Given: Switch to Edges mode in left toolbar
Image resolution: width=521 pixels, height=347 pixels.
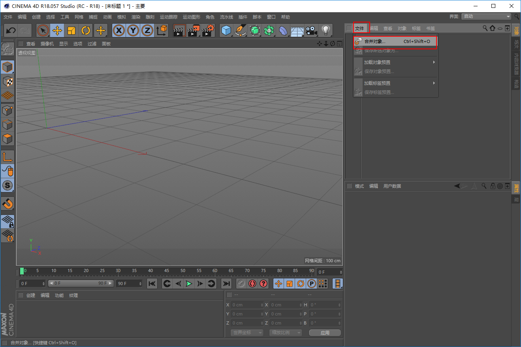Looking at the screenshot, I should point(8,124).
